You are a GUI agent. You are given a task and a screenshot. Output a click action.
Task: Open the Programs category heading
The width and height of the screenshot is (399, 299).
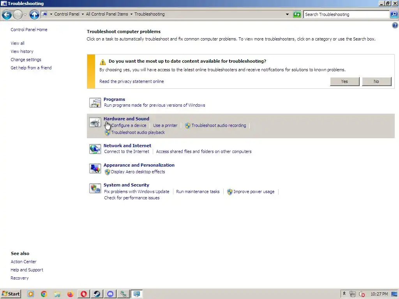[x=114, y=99]
